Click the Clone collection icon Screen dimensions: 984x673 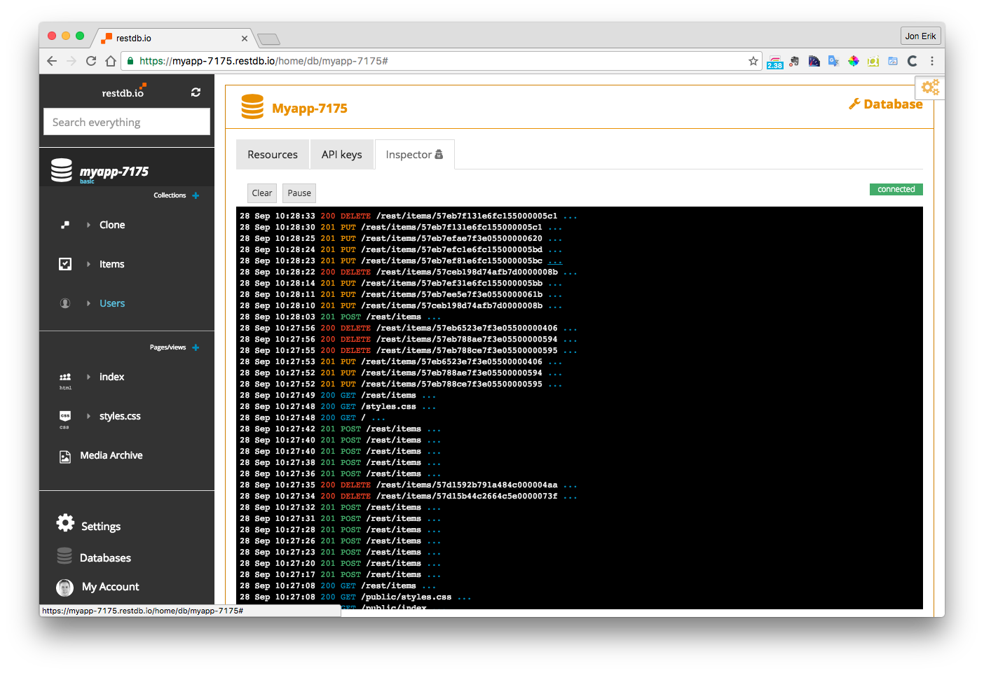(x=65, y=225)
